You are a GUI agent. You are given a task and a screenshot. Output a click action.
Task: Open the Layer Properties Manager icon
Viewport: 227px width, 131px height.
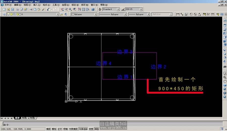pos(4,14)
